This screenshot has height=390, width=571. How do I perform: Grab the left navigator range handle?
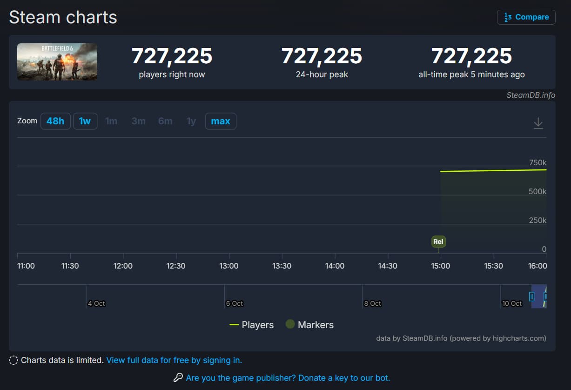coord(531,296)
